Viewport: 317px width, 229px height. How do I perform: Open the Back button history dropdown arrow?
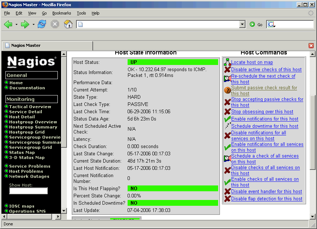[x=16, y=25]
